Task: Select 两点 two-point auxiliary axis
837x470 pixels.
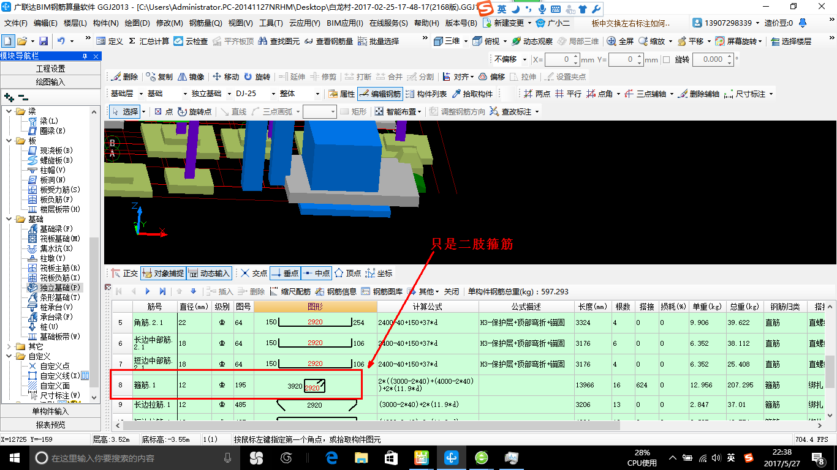Action: tap(537, 94)
